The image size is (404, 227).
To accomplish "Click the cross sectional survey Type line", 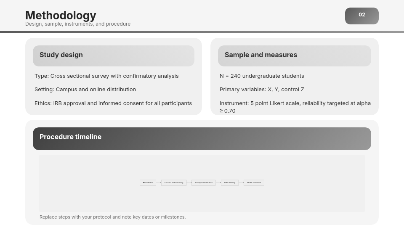I will pos(106,76).
